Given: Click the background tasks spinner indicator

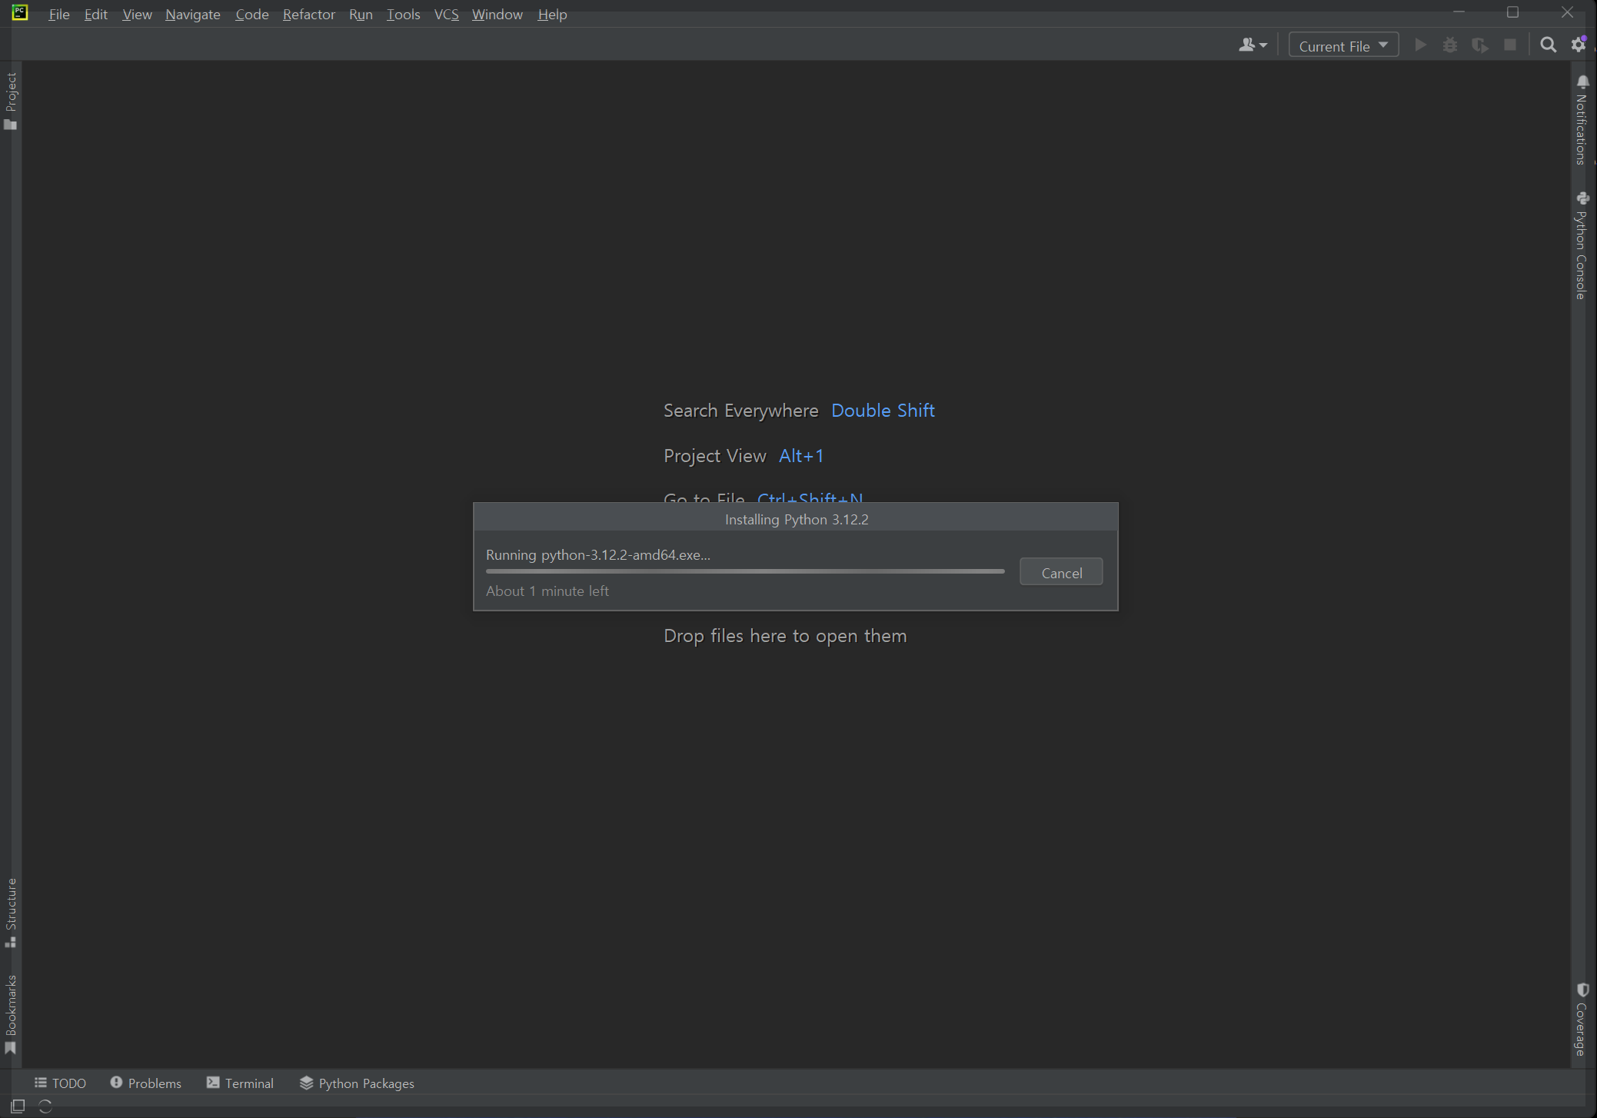Looking at the screenshot, I should tap(45, 1106).
